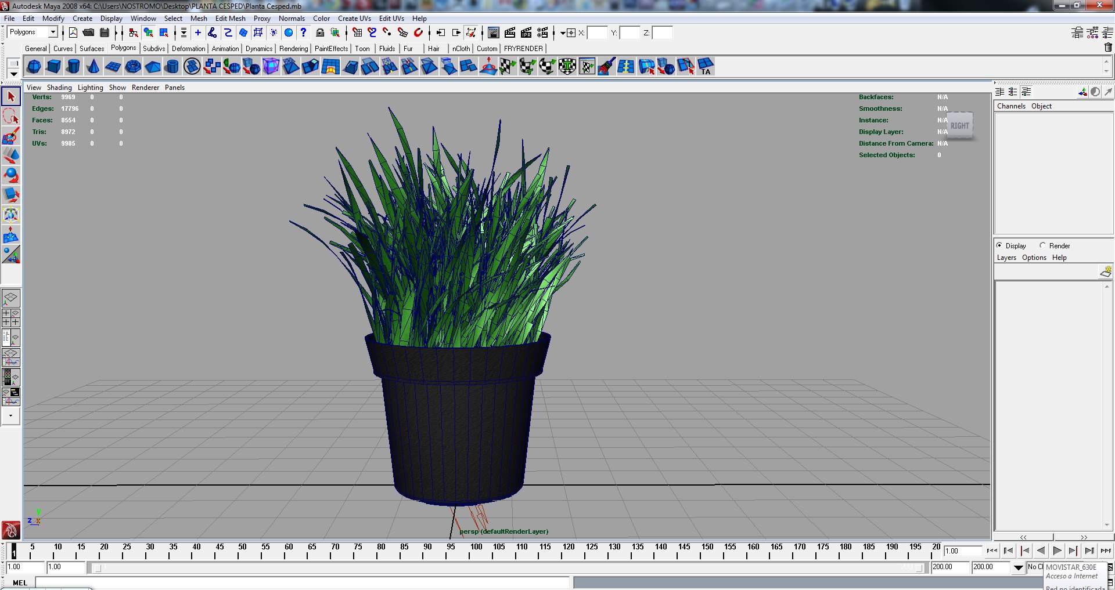
Task: Open the Render Current Frame clapboard icon
Action: pyautogui.click(x=510, y=32)
